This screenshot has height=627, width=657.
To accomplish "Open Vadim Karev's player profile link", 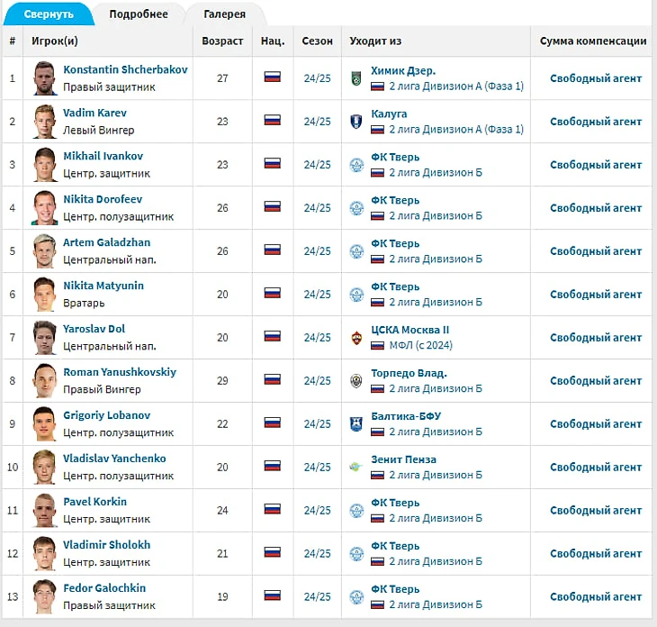I will coord(94,113).
